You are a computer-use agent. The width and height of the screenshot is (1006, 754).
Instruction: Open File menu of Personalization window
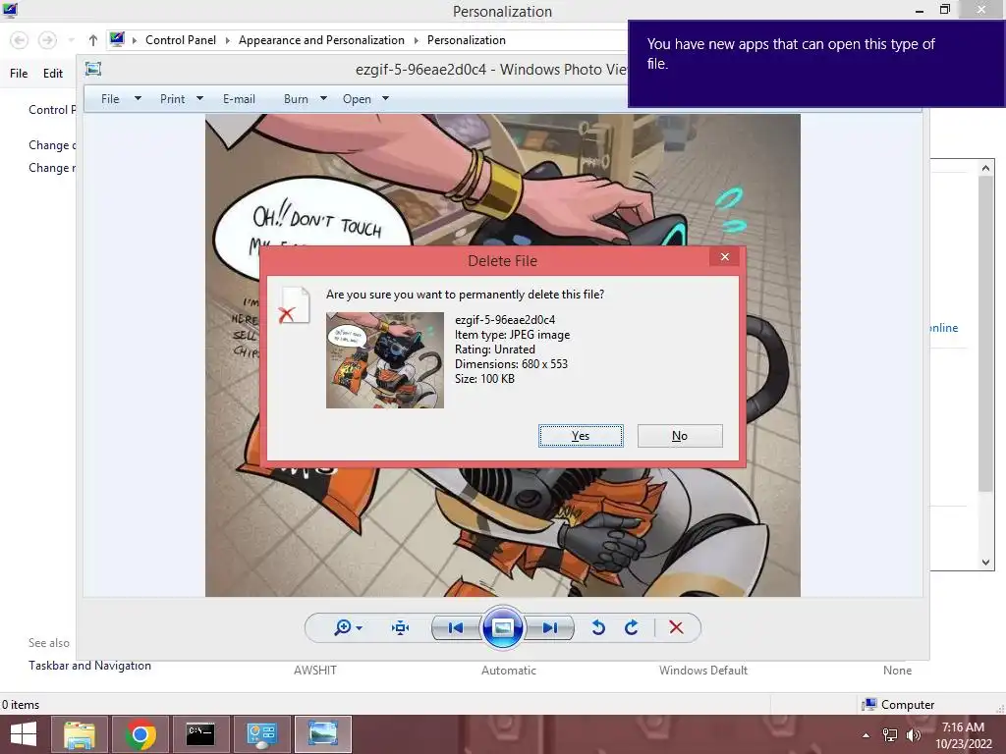tap(19, 73)
